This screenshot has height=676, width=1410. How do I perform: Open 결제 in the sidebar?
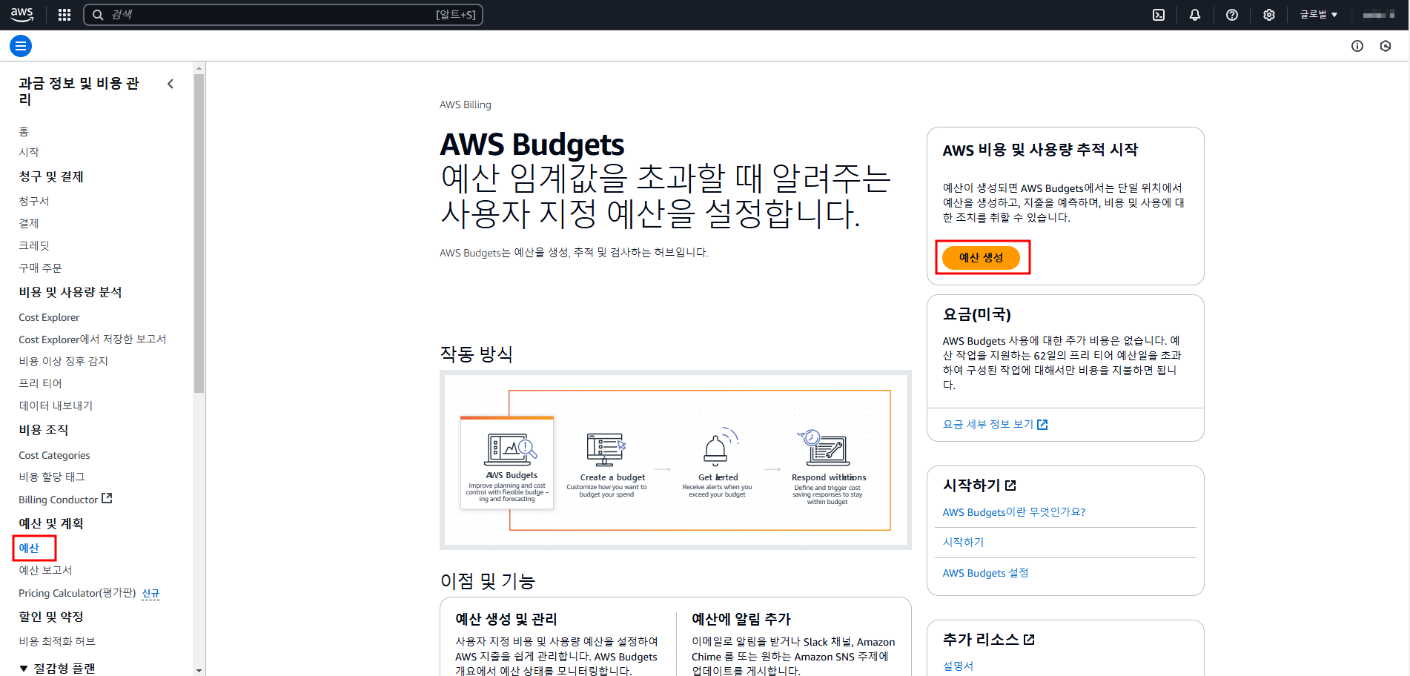[x=29, y=223]
